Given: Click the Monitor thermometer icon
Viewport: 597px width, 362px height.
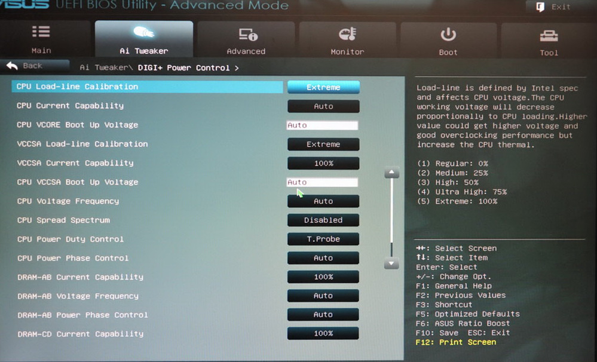Looking at the screenshot, I should 347,34.
